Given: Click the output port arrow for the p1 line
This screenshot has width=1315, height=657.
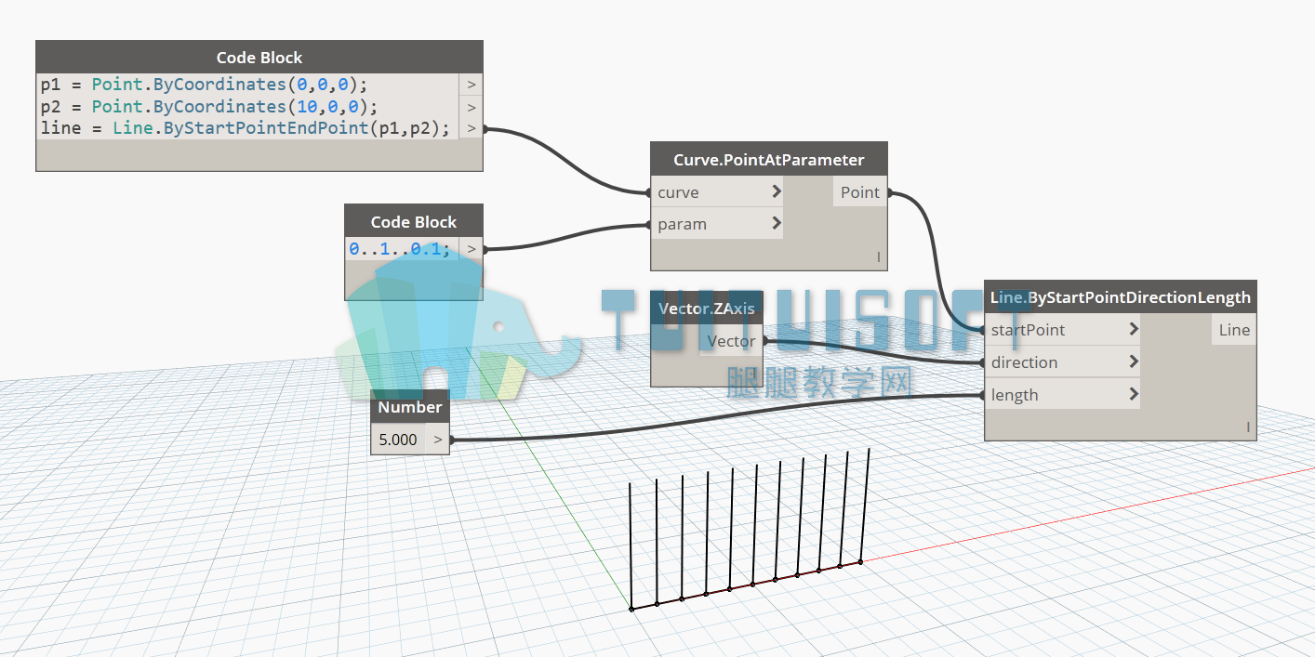Looking at the screenshot, I should [472, 85].
